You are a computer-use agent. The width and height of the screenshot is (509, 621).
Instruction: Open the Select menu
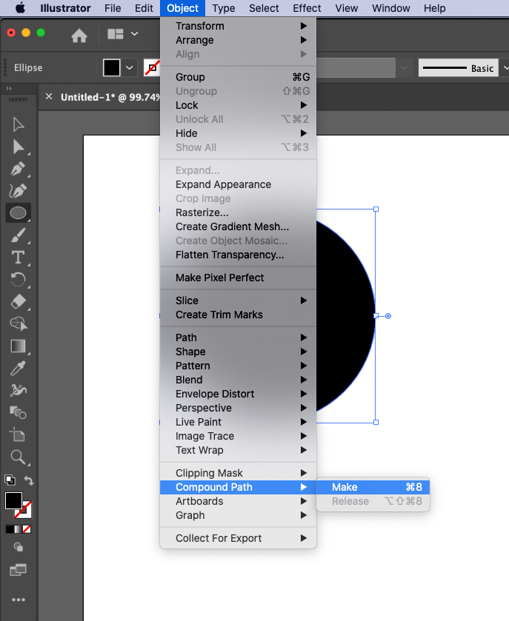[x=264, y=8]
